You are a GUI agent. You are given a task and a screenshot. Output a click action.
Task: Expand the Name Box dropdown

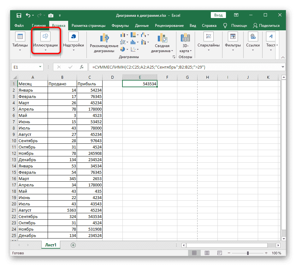tap(40, 67)
